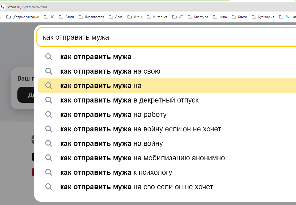Click the site information icon in address bar
This screenshot has width=296, height=205.
[x=3, y=7]
